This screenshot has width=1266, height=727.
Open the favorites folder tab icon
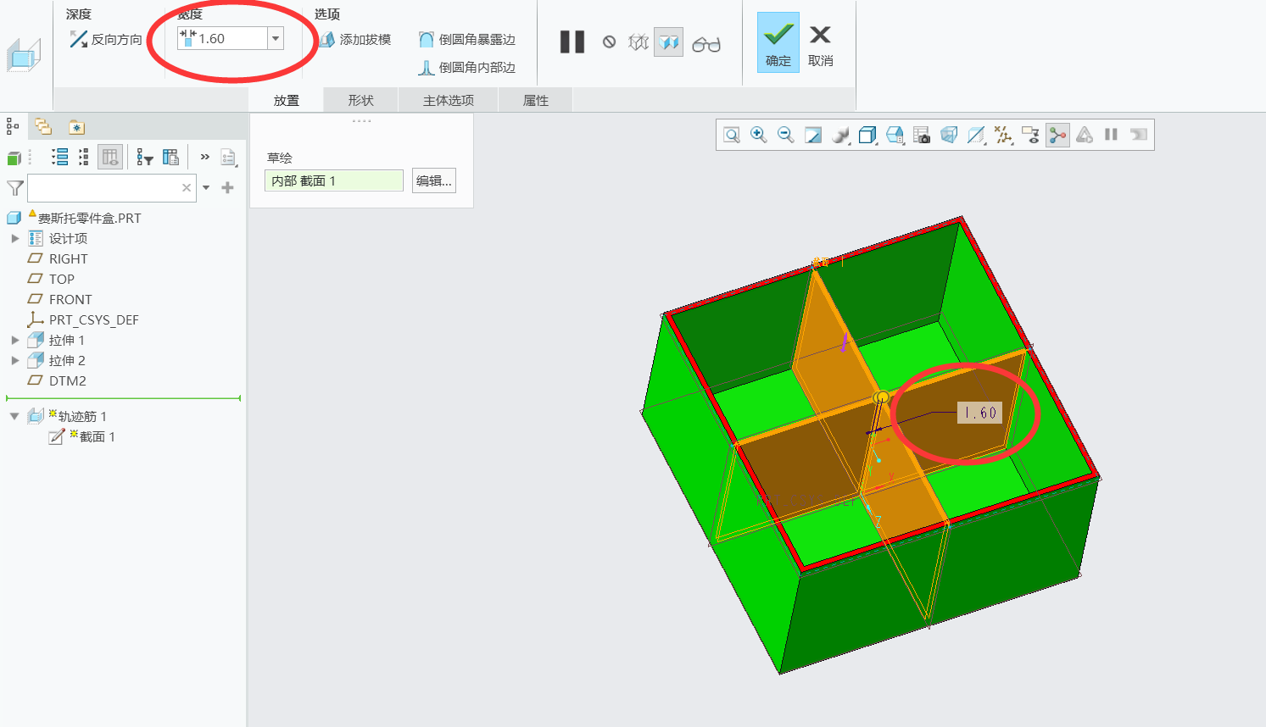pyautogui.click(x=76, y=127)
